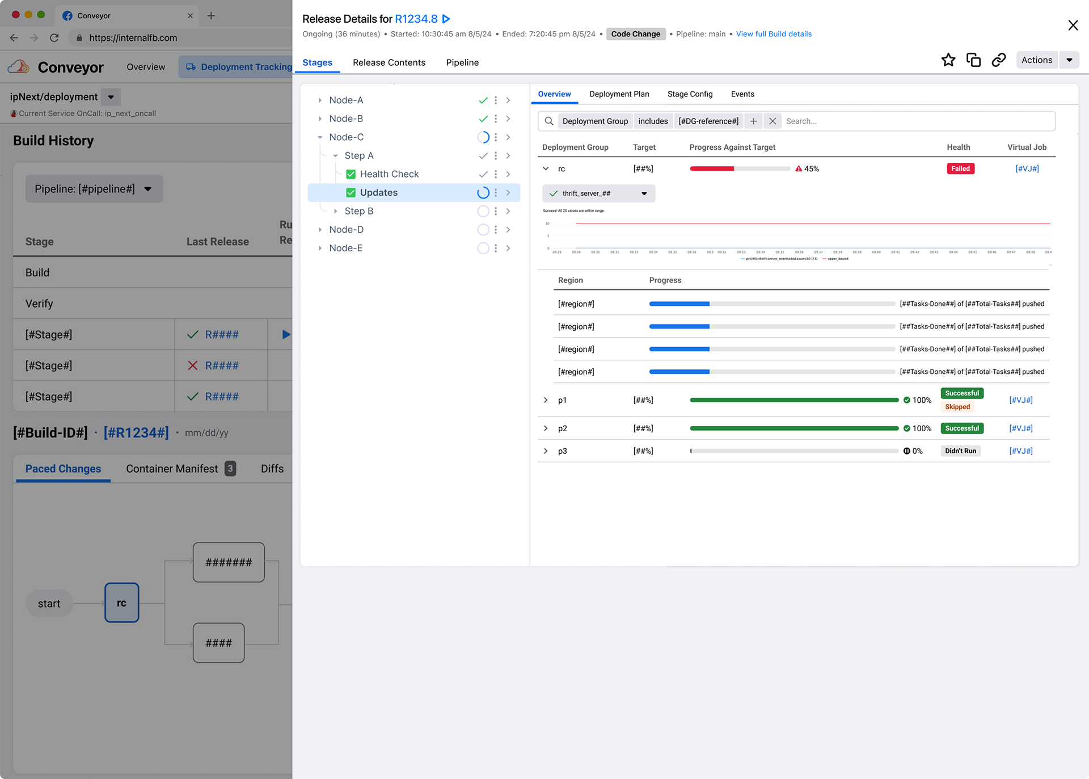Remove the Deployment Group filter with X
This screenshot has height=779, width=1089.
pyautogui.click(x=773, y=121)
